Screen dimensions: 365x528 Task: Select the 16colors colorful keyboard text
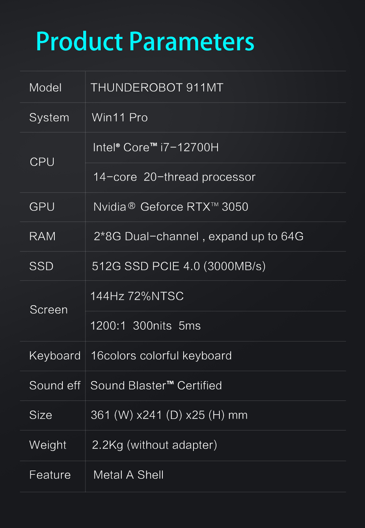161,356
